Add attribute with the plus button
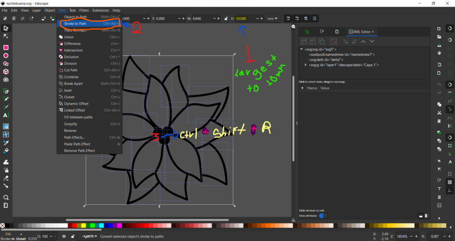 click(302, 88)
